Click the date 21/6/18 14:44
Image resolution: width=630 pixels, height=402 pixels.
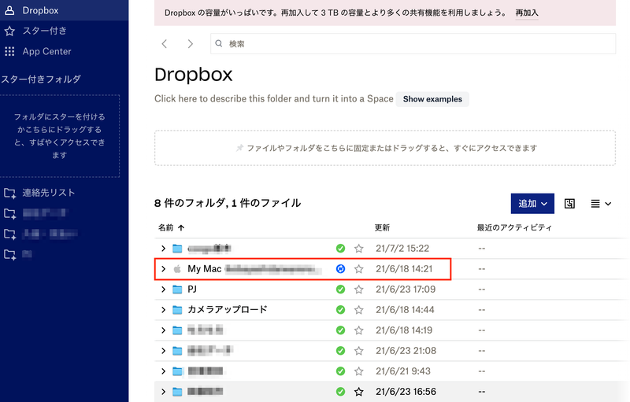[405, 310]
